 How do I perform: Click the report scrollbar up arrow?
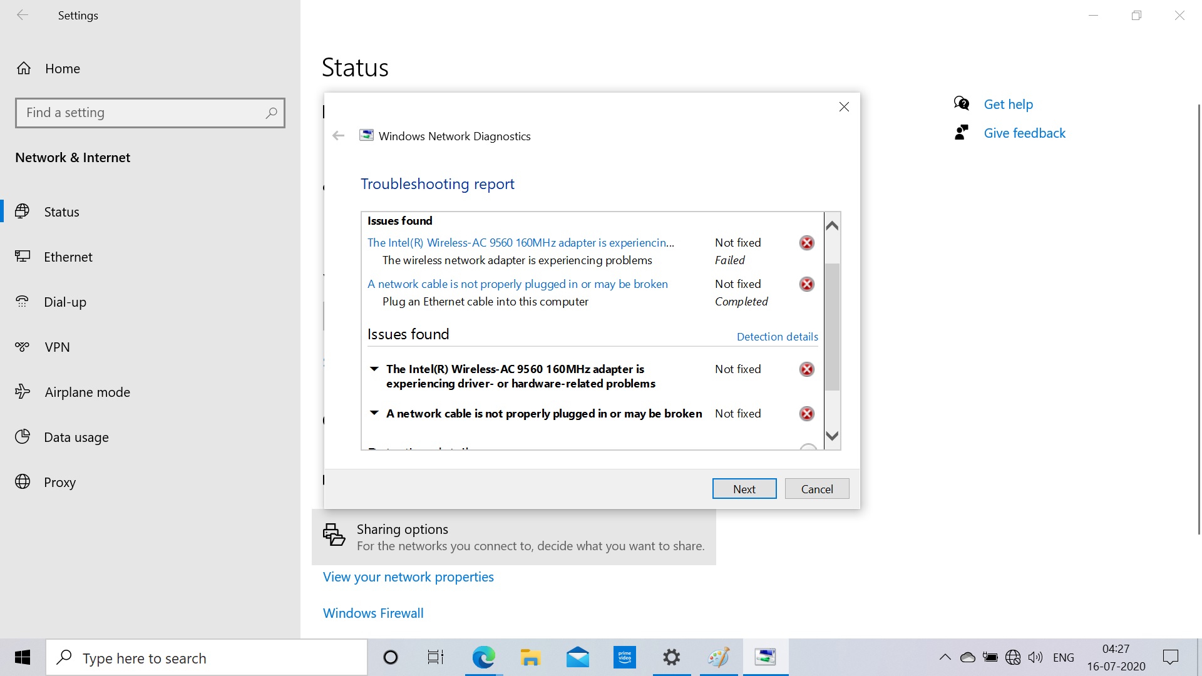pos(832,225)
